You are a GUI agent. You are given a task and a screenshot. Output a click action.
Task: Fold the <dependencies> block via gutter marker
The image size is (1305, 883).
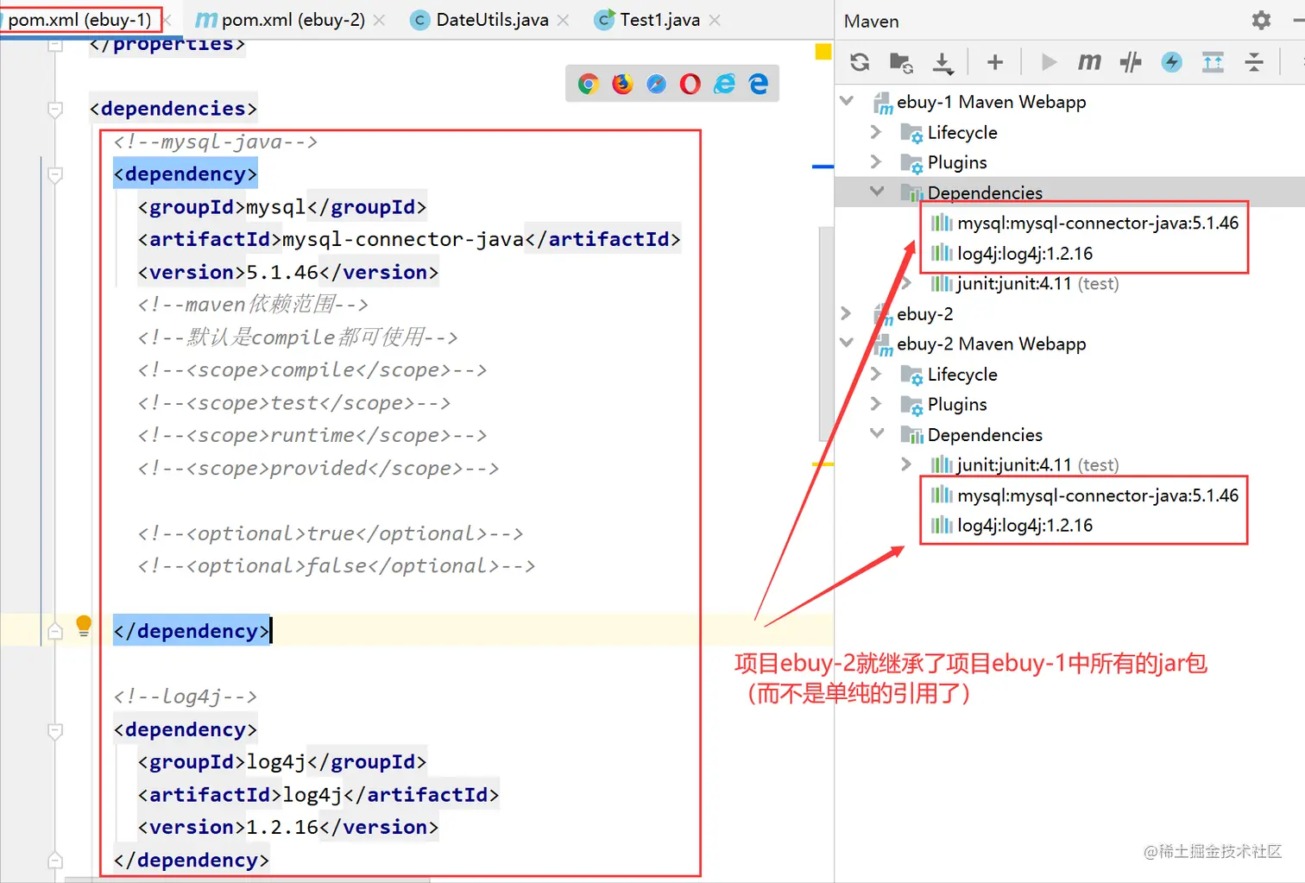pyautogui.click(x=55, y=109)
